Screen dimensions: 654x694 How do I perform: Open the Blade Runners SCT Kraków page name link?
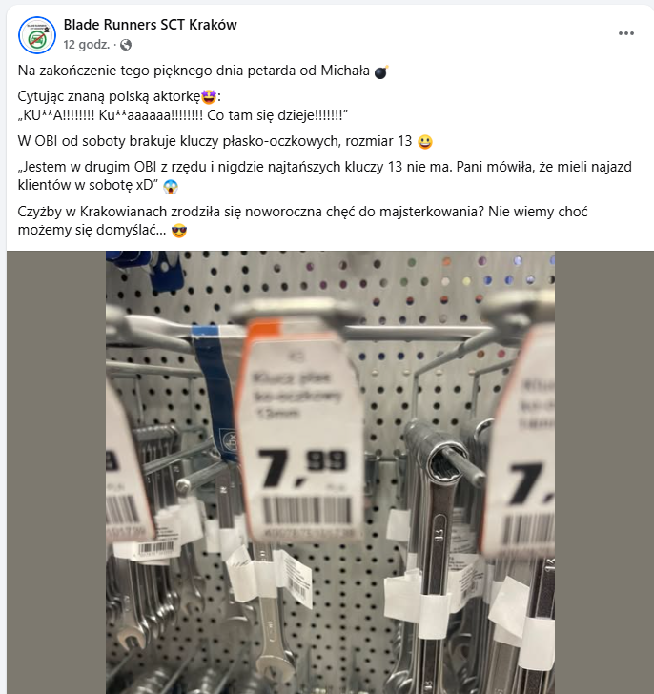point(150,25)
